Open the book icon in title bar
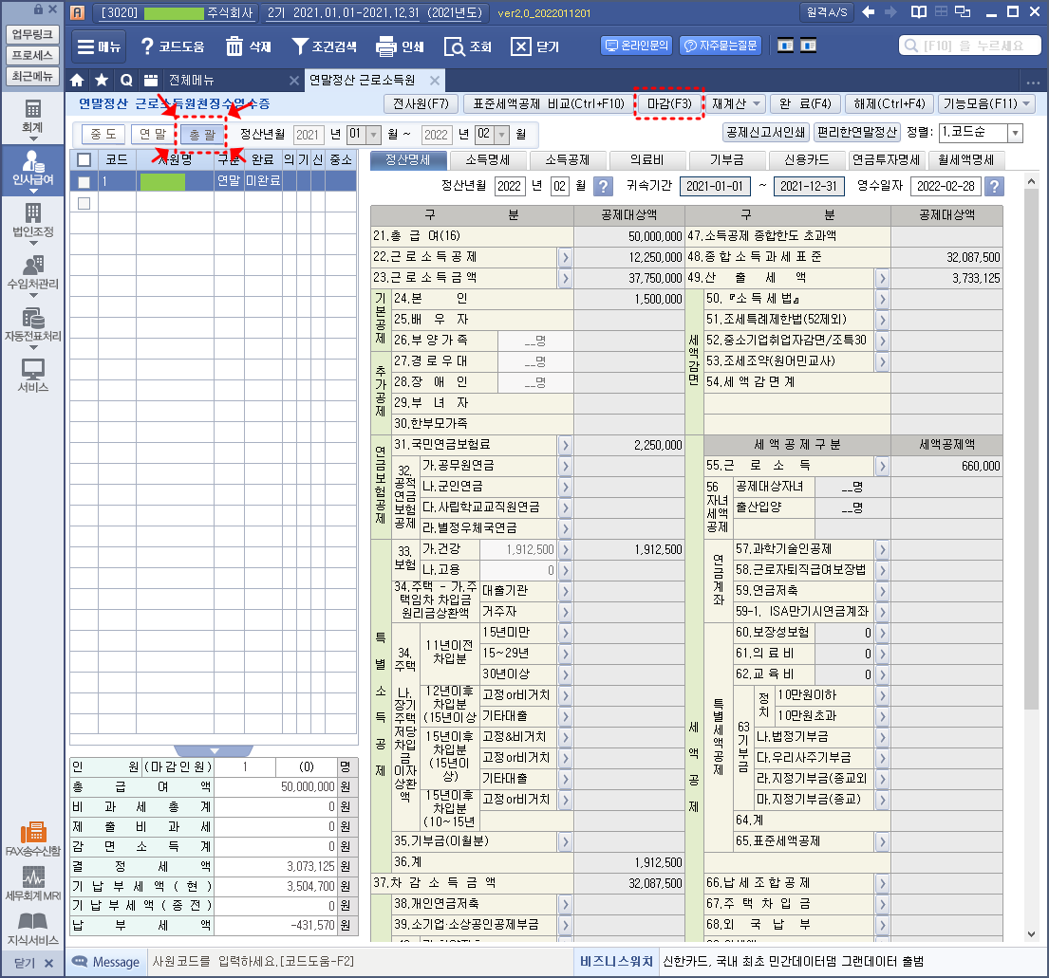The height and width of the screenshot is (978, 1049). (x=919, y=12)
